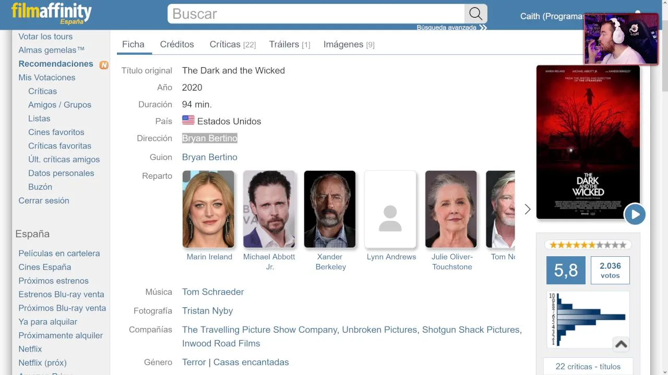Image resolution: width=668 pixels, height=375 pixels.
Task: Open Próximamente alquiler
Action: [61, 335]
